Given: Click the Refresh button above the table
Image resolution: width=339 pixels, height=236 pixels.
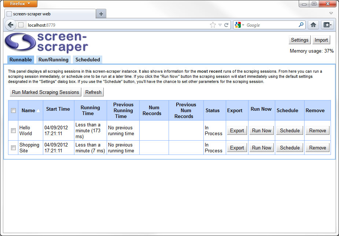Looking at the screenshot, I should click(x=93, y=92).
